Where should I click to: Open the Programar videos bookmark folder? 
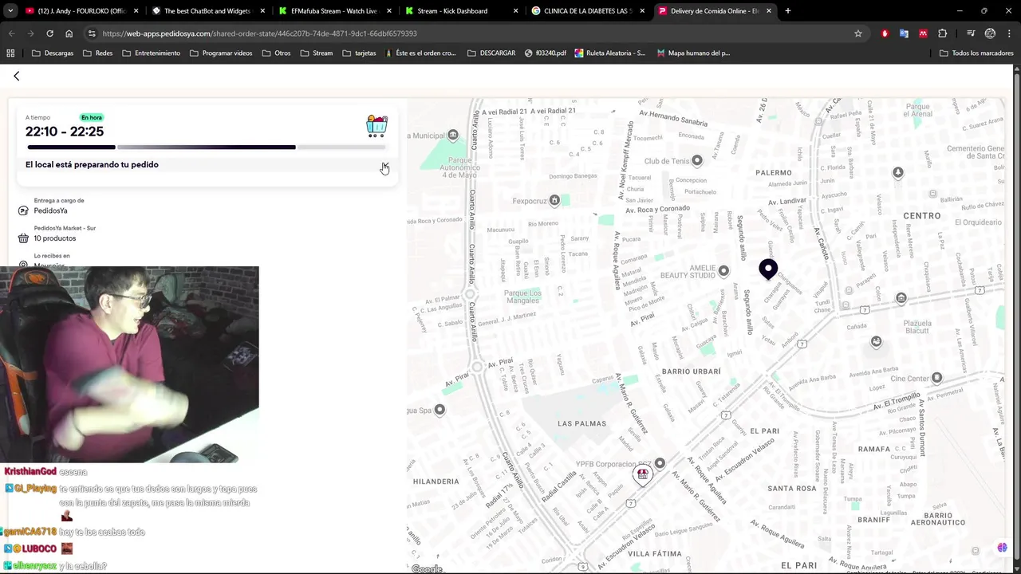221,53
